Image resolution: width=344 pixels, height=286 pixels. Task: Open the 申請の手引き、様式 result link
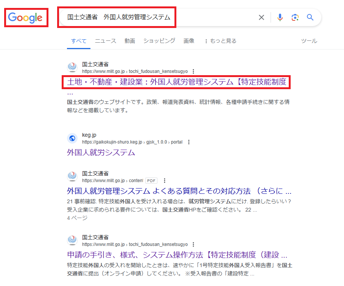[x=177, y=254]
